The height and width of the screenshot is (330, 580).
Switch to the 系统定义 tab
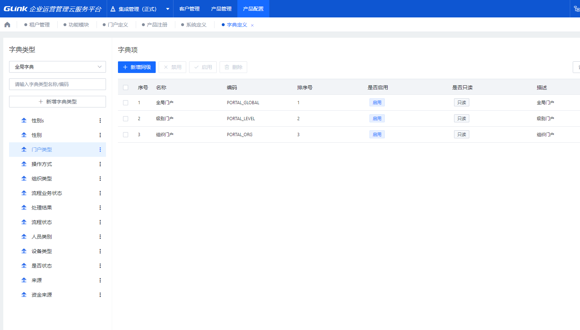[x=194, y=25]
